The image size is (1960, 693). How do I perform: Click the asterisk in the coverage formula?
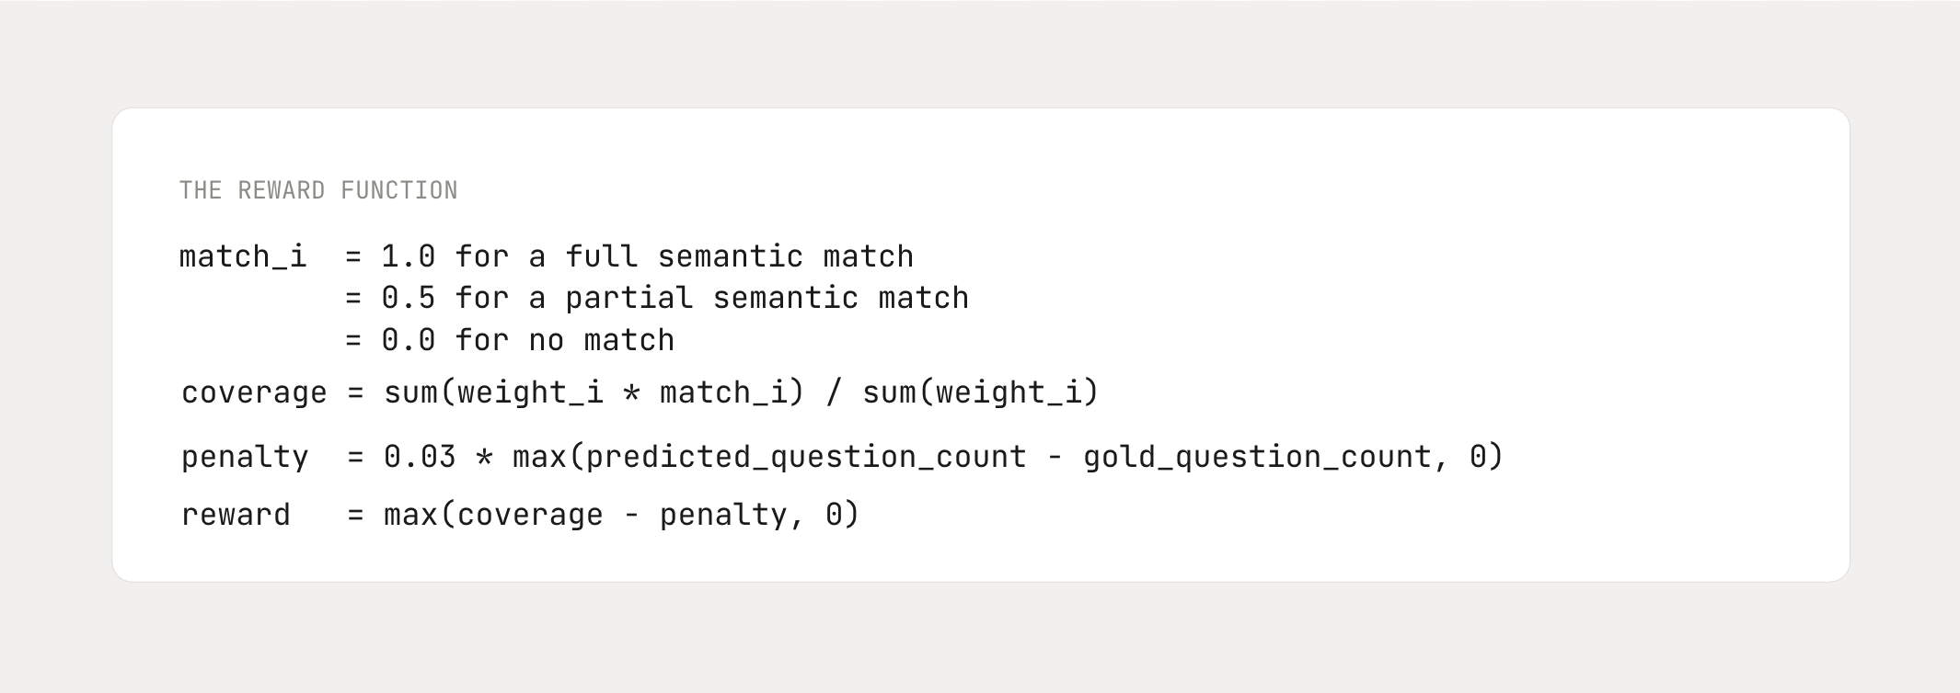point(631,393)
